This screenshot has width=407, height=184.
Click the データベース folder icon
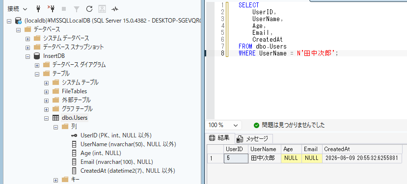click(27, 29)
